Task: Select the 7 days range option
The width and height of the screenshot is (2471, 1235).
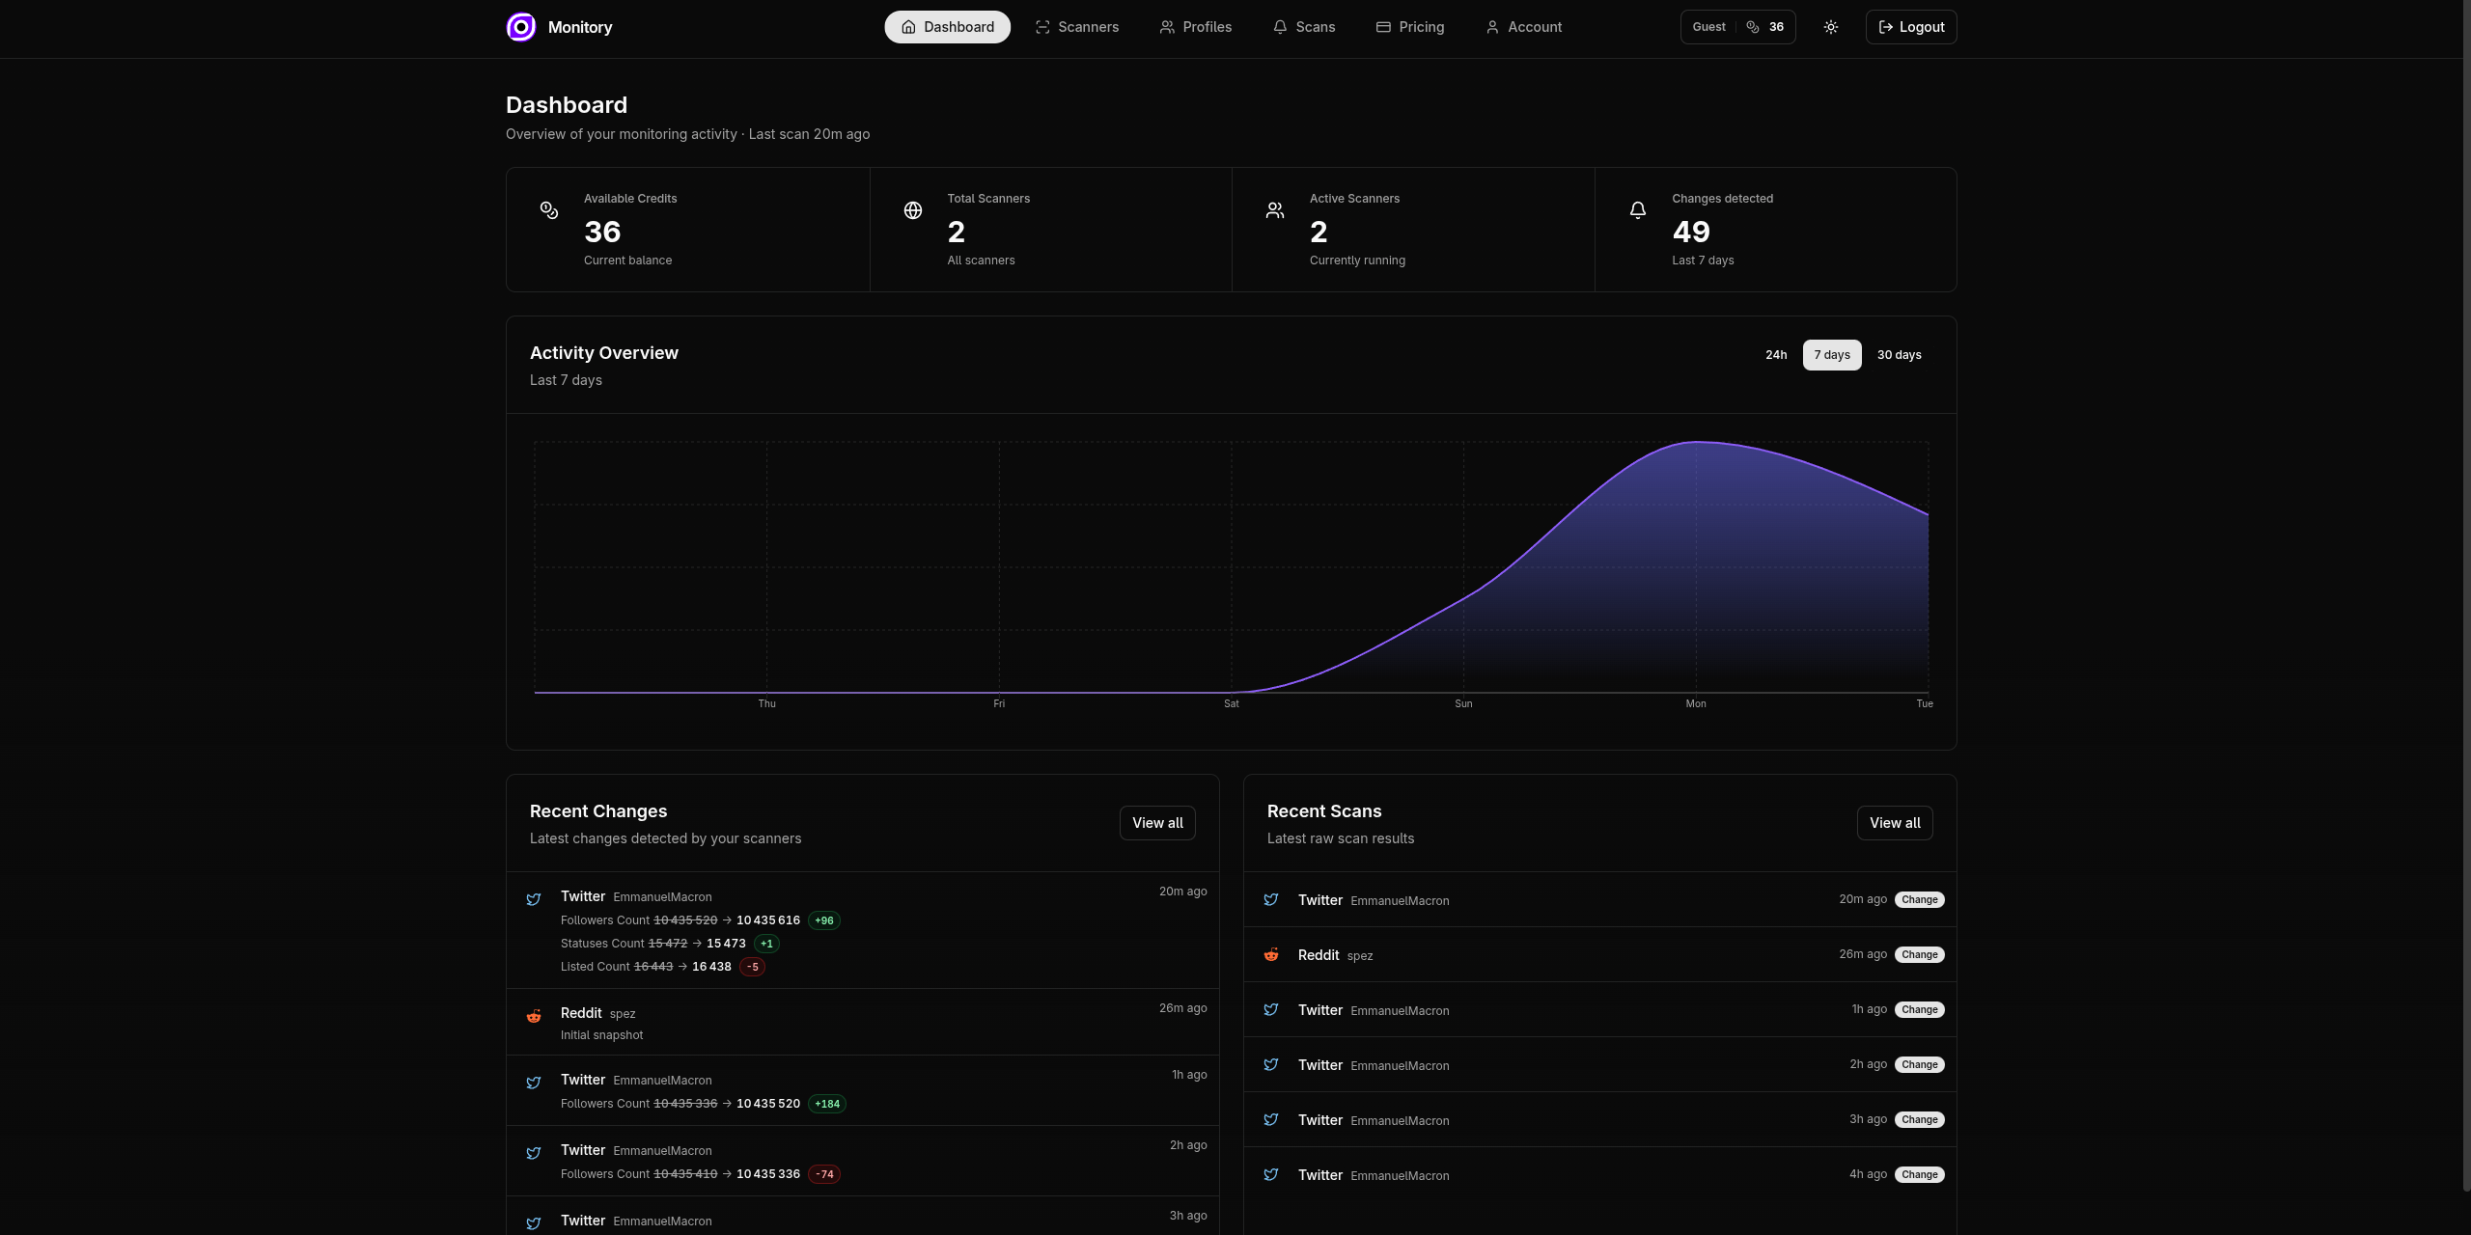Action: [x=1831, y=355]
